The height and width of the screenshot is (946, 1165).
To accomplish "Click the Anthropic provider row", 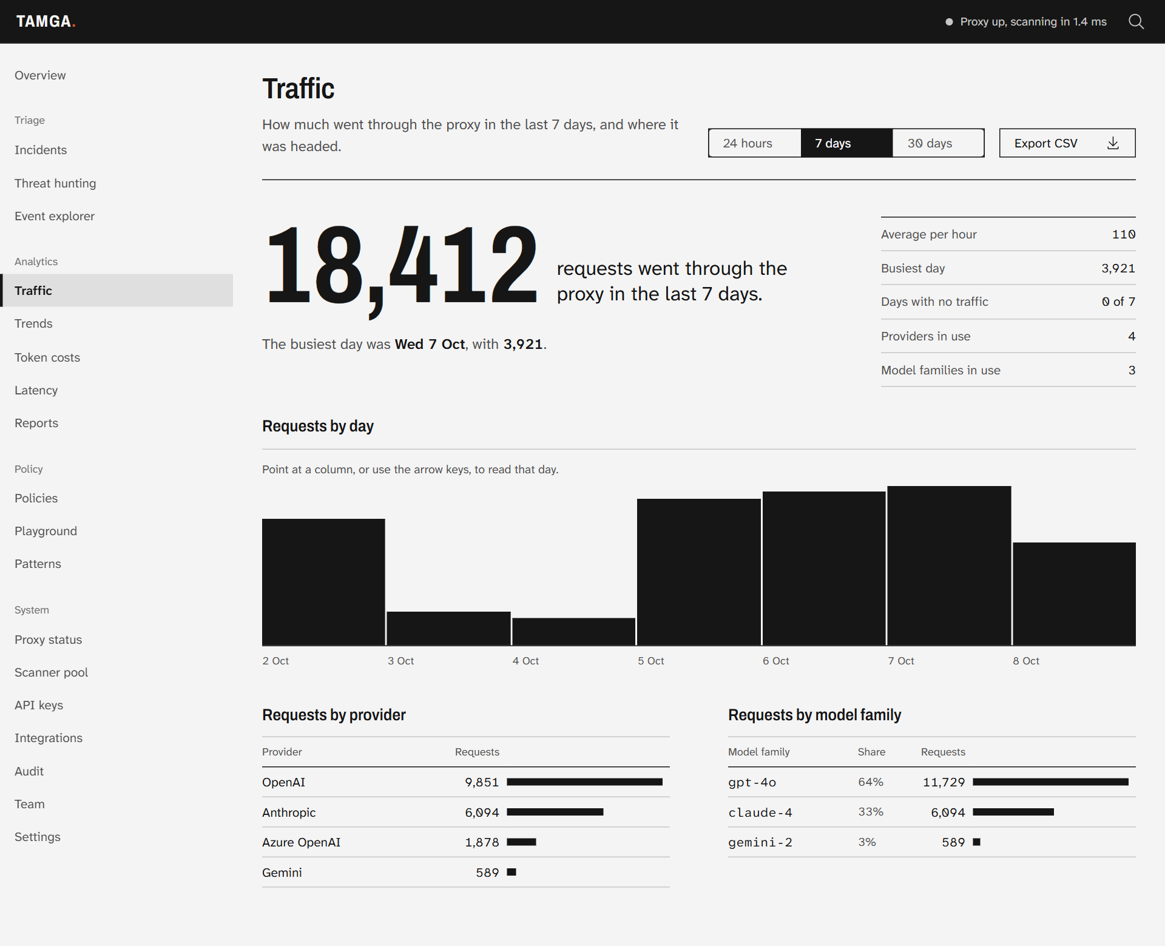I will point(466,813).
